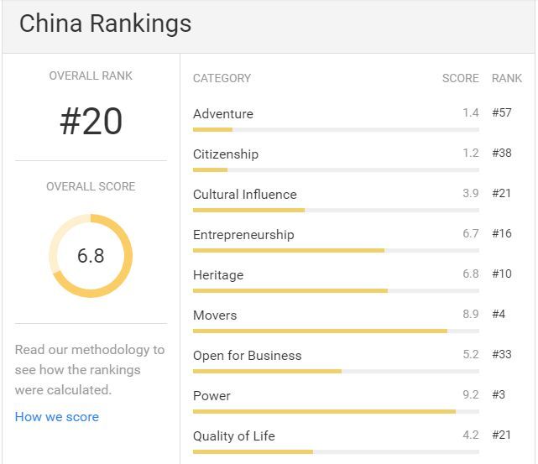Viewport: 538px width, 464px height.
Task: Click the RANK column header
Action: 507,78
